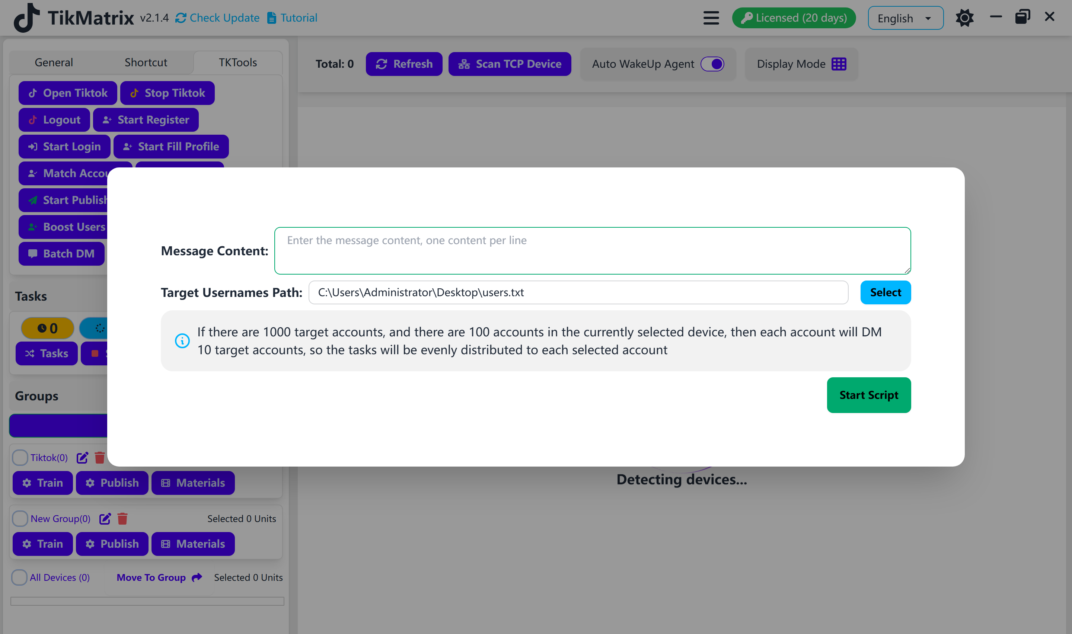Toggle the Display Mode grid view
This screenshot has width=1072, height=634.
point(839,63)
